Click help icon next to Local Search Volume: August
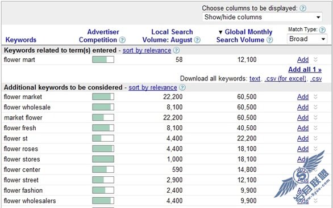Viewport: 333px width, 208px height. click(197, 40)
